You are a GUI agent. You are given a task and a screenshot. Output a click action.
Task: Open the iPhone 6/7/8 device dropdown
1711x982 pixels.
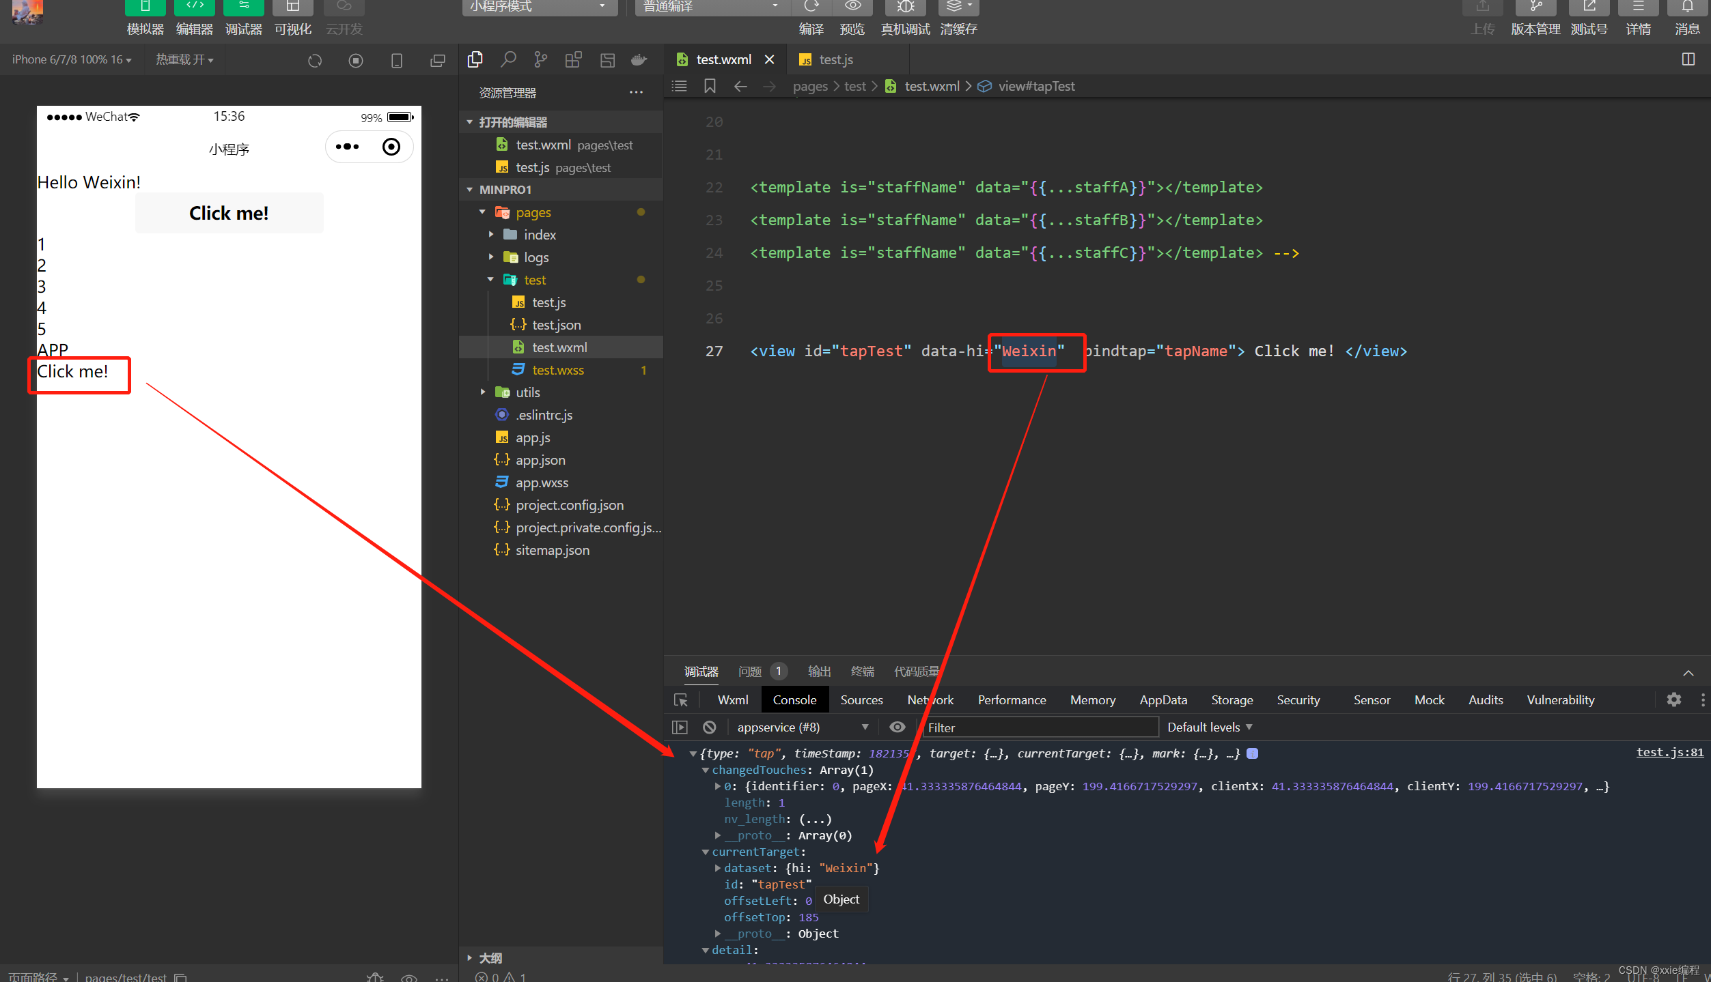(x=72, y=60)
